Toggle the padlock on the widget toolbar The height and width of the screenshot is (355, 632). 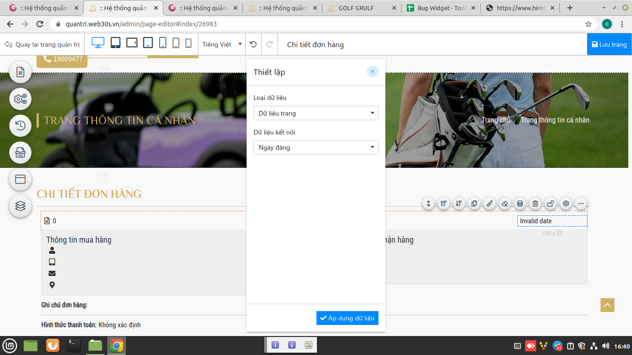tap(550, 203)
